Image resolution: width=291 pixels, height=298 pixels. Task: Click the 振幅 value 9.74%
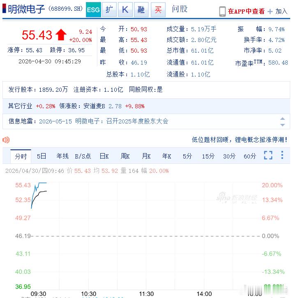276,29
